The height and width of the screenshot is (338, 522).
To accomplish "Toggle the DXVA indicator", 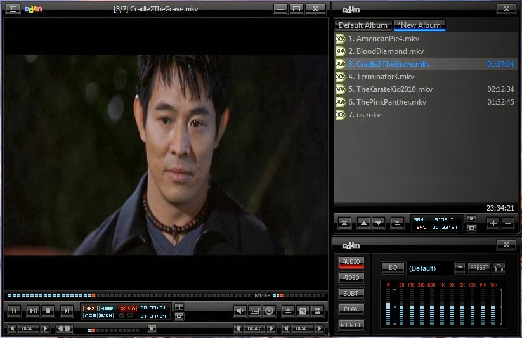I will [x=128, y=308].
